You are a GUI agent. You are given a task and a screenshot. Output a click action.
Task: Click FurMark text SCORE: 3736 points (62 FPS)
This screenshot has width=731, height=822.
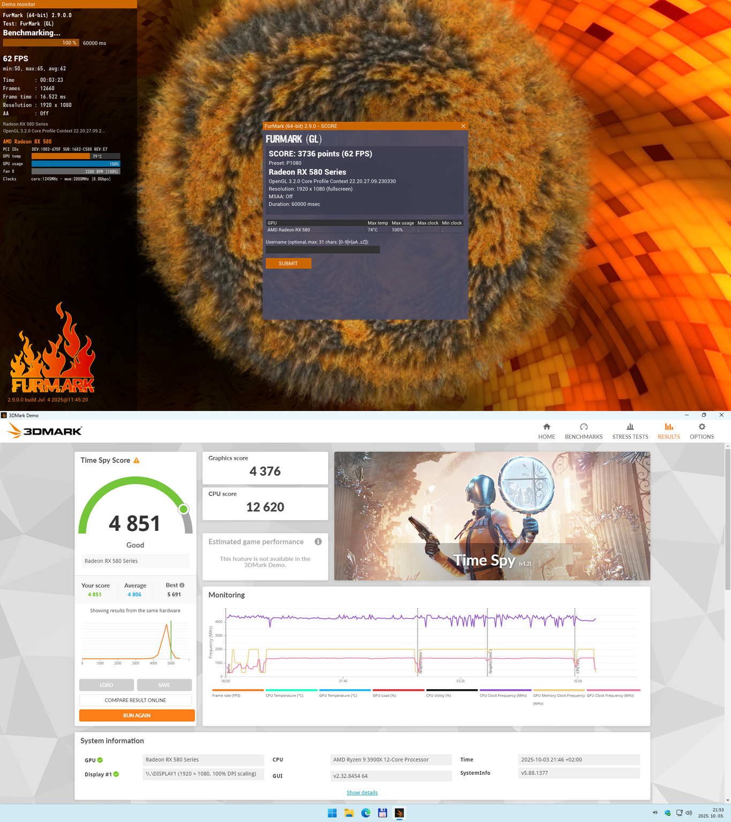tap(320, 154)
